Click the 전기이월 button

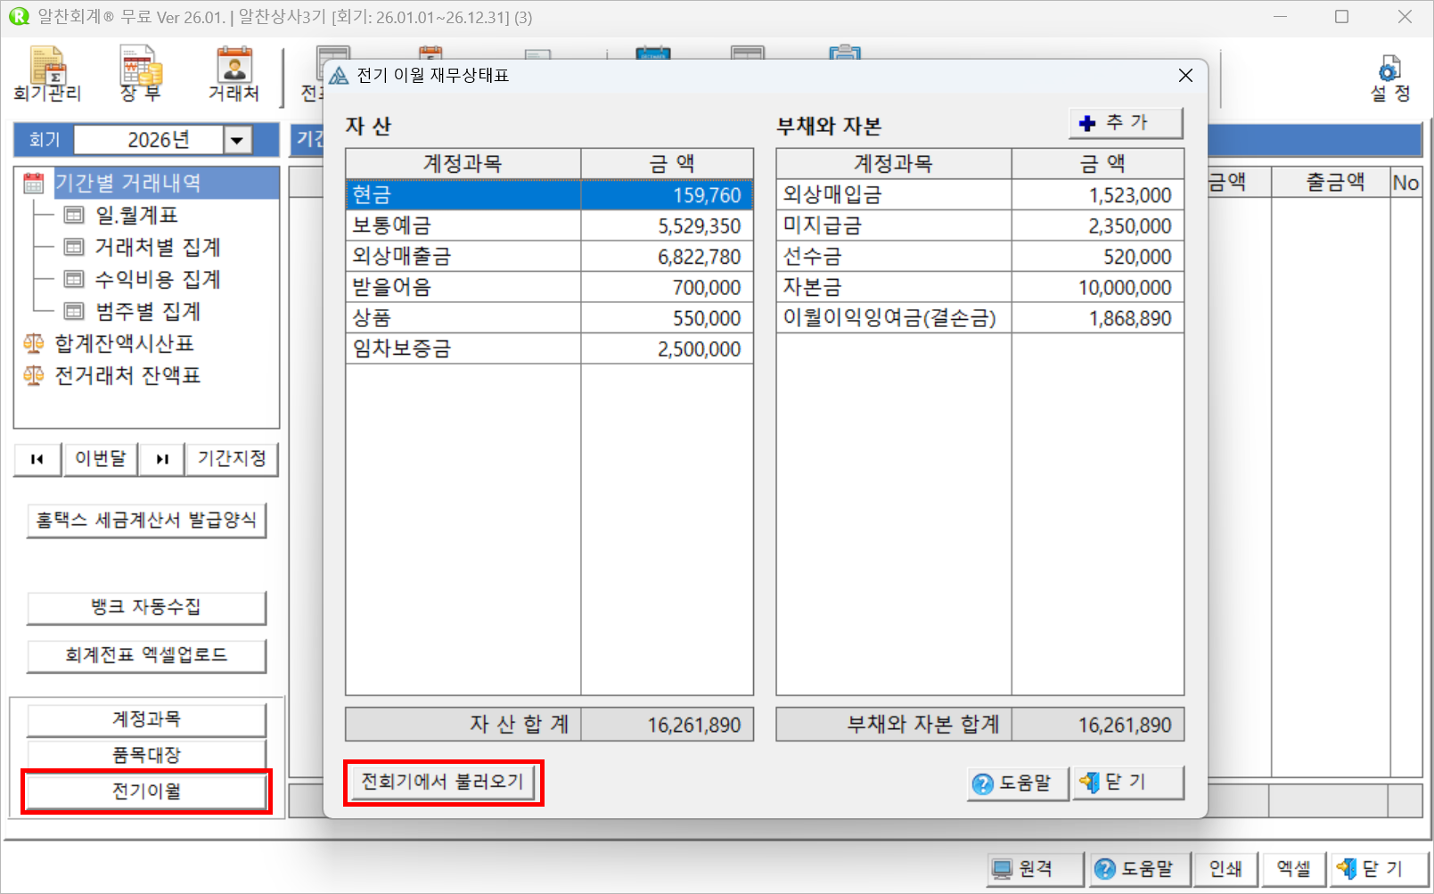(x=146, y=791)
